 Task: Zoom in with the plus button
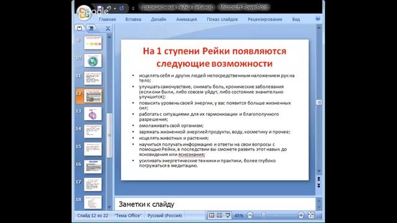click(301, 215)
